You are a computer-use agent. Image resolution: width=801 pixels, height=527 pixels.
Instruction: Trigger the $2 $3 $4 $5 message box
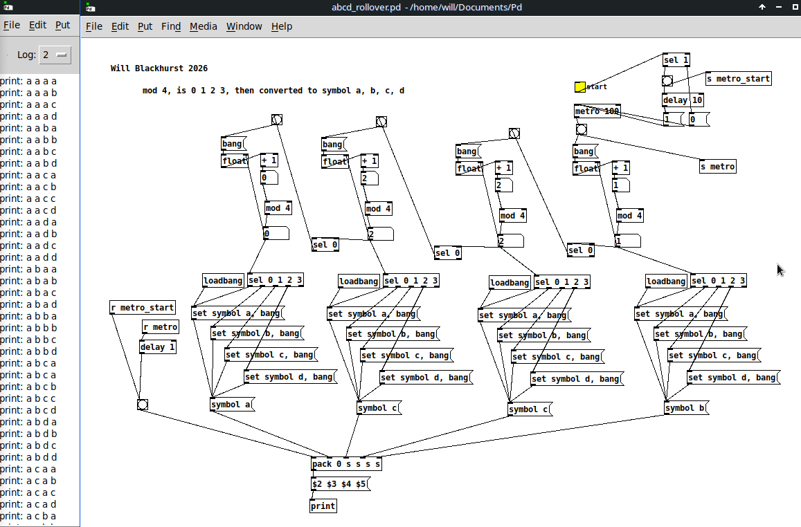click(x=339, y=483)
